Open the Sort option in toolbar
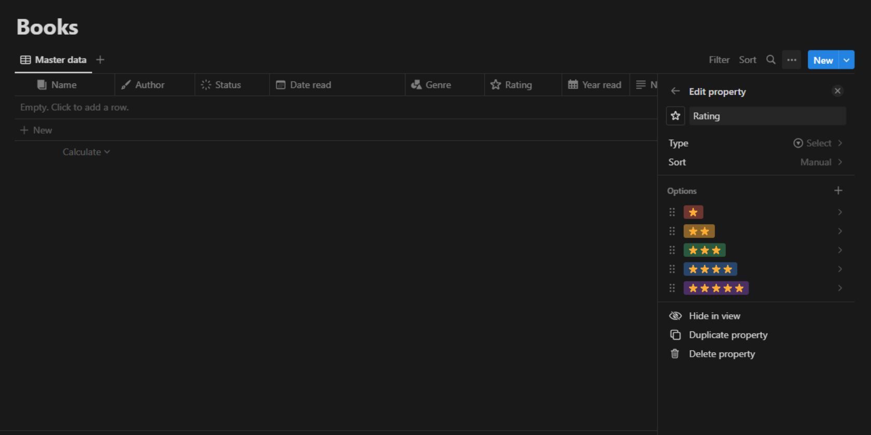The image size is (871, 435). [748, 60]
